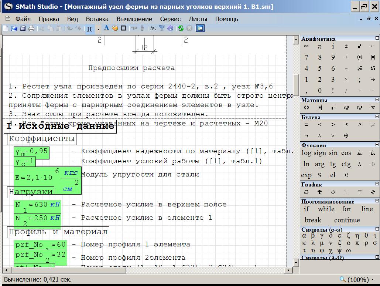This screenshot has height=286, width=380.
Task: Click the Print toolbar icon
Action: coord(31,28)
